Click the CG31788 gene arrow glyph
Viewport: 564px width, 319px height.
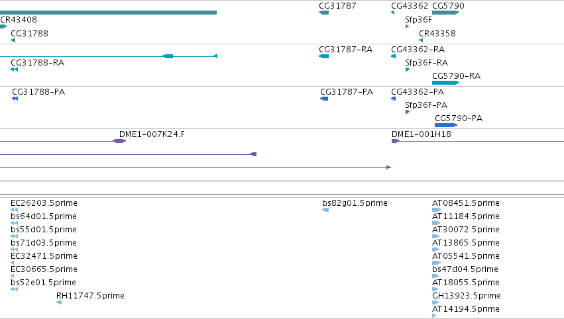tap(13, 40)
